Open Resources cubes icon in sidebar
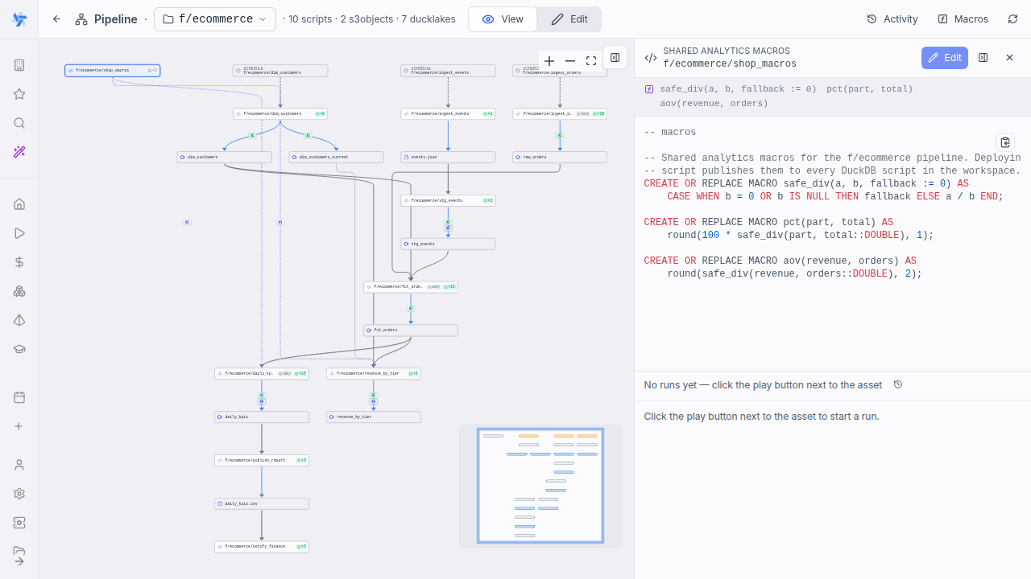The height and width of the screenshot is (579, 1031). [19, 291]
